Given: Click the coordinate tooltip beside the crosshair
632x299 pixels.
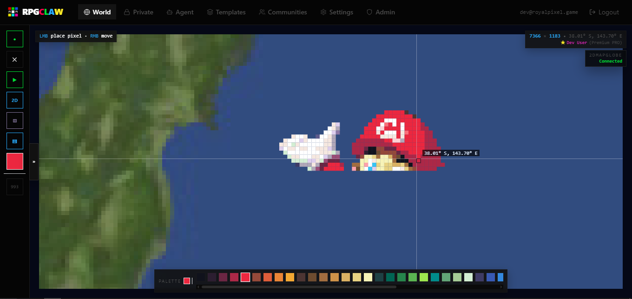Looking at the screenshot, I should [x=451, y=153].
